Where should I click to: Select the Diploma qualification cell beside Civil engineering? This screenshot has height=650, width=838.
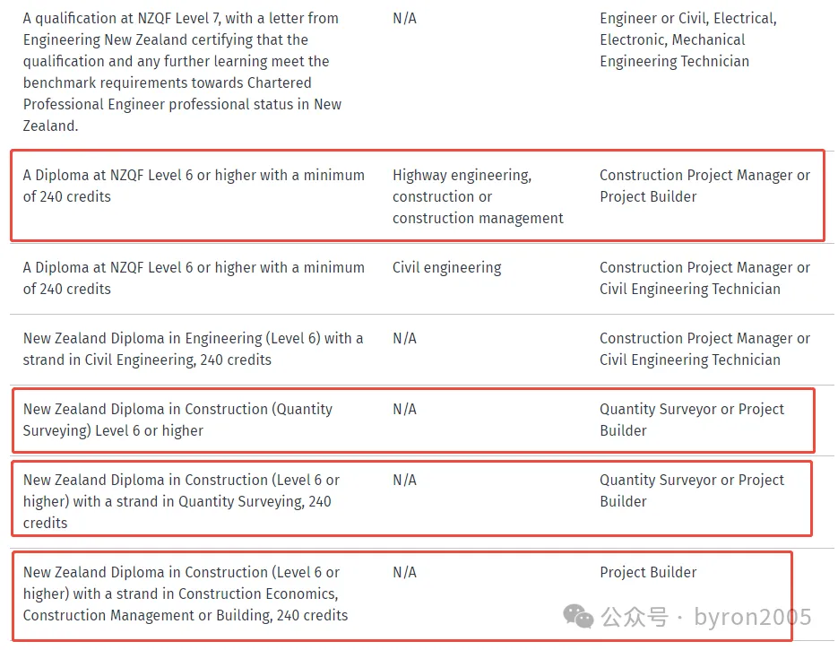(x=194, y=278)
